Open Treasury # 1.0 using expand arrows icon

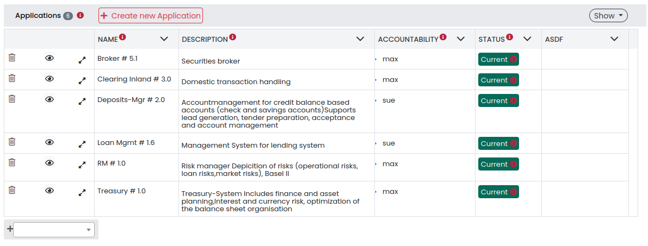coord(82,193)
